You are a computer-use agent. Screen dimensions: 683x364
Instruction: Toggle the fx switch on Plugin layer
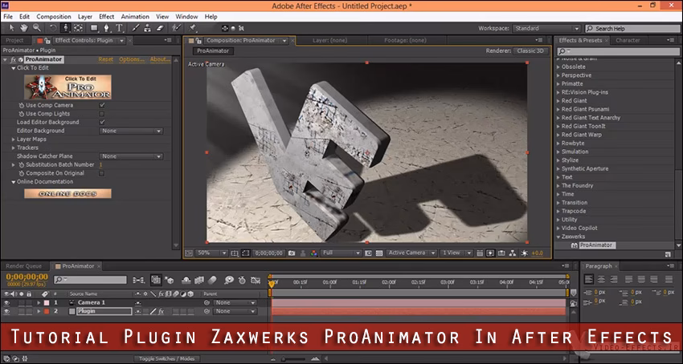pos(162,311)
